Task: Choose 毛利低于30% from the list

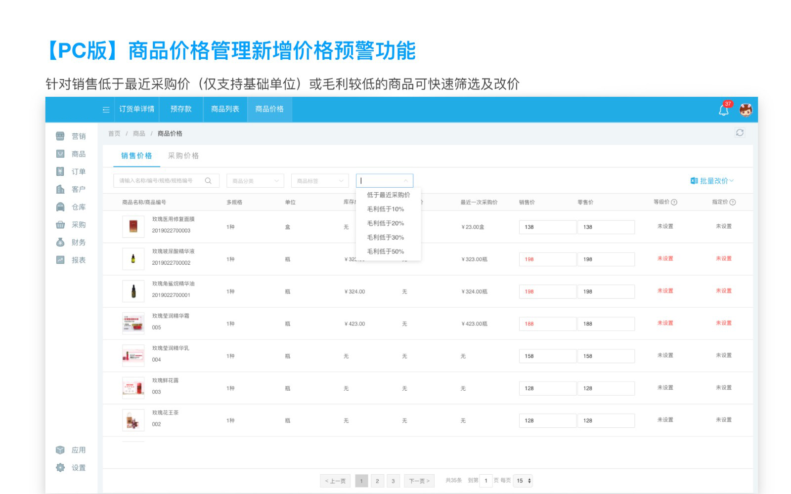Action: coord(385,238)
